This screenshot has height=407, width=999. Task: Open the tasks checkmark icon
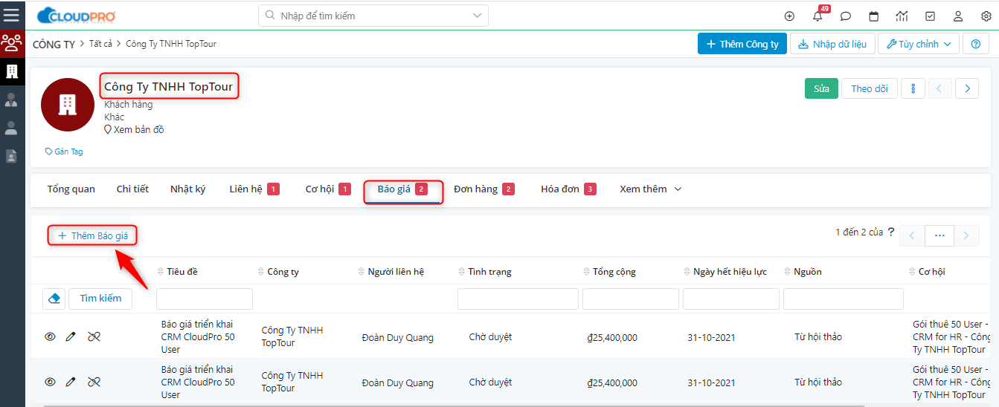click(930, 16)
